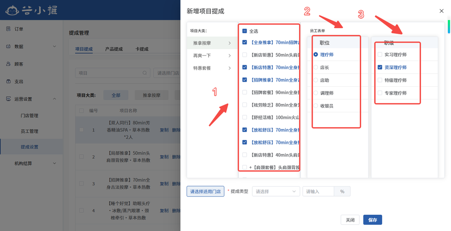Image resolution: width=451 pixels, height=231 pixels.
Task: Uncheck 【全身推拿】70min招牌 item
Action: pos(244,42)
